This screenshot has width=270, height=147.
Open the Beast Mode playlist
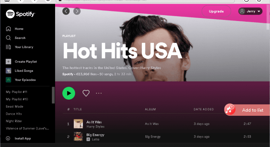click(x=14, y=107)
